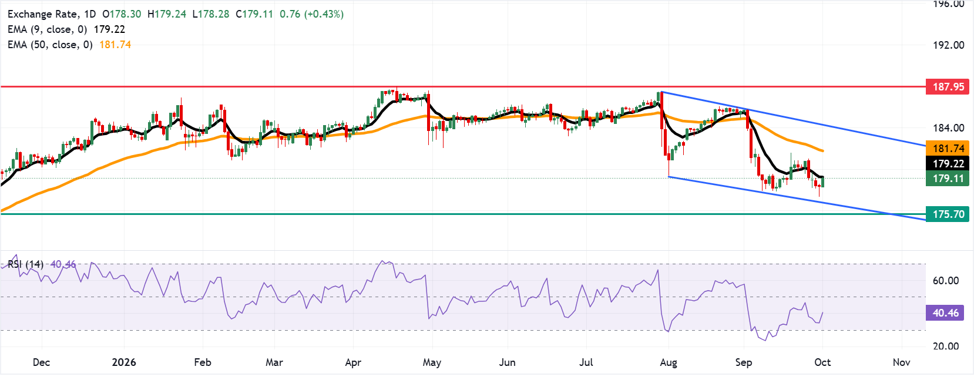
Task: Click the O178.30 open value in header
Action: pos(122,14)
